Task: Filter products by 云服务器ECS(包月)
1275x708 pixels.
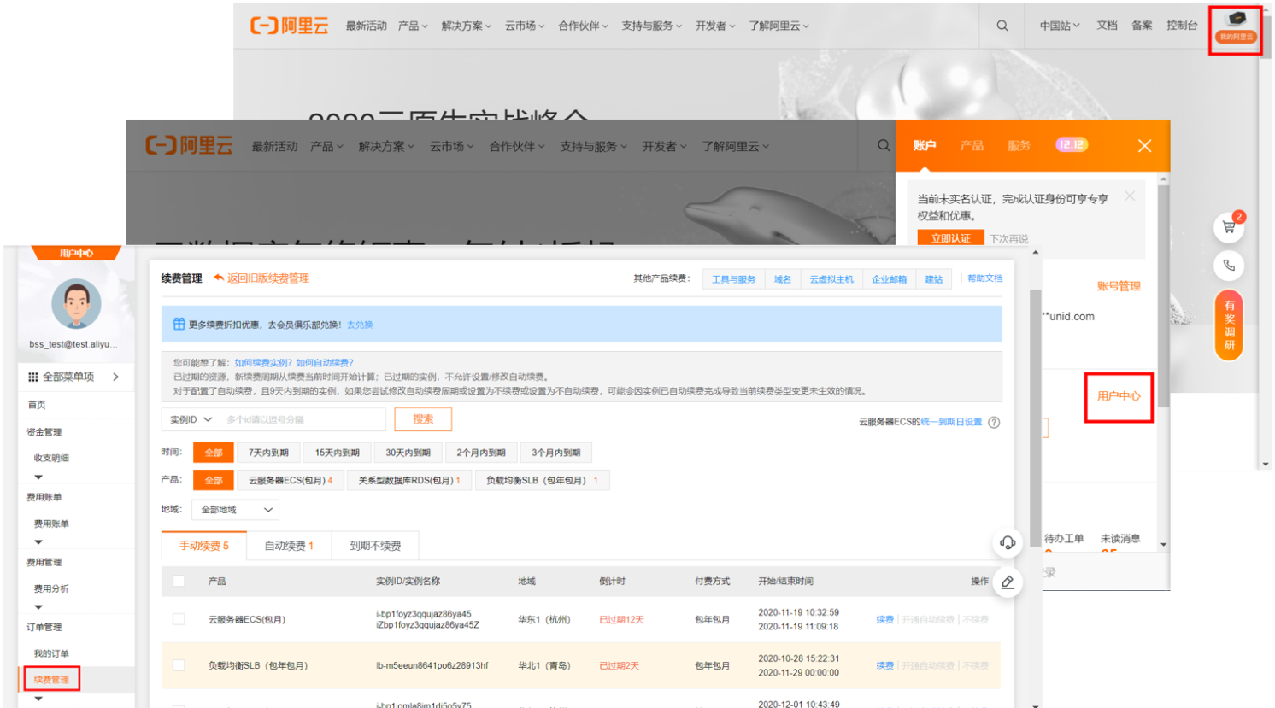Action: 291,480
